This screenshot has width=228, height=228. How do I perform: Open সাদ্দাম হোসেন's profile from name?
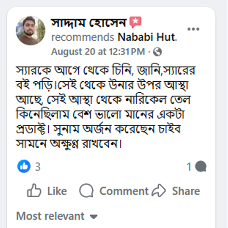coord(88,23)
